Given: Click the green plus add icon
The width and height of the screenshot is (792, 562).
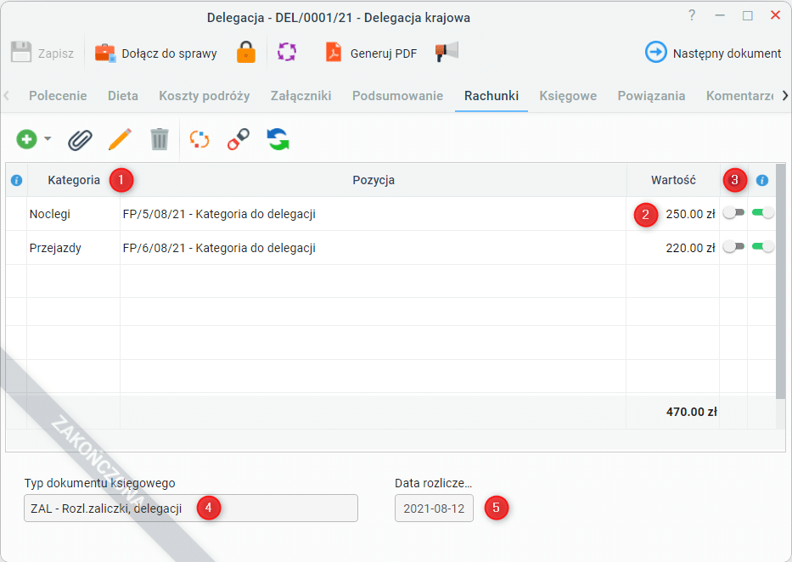Looking at the screenshot, I should point(26,139).
